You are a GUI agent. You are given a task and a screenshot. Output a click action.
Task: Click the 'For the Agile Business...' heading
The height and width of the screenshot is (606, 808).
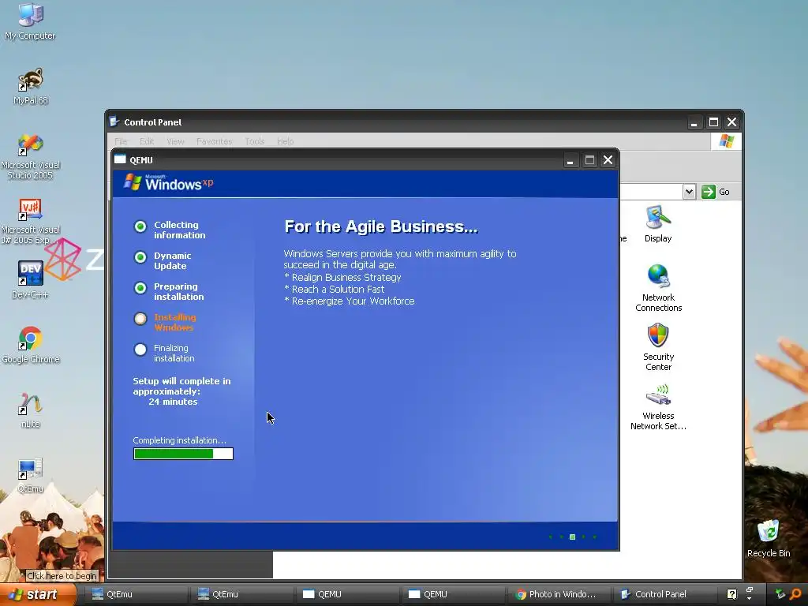(x=381, y=226)
